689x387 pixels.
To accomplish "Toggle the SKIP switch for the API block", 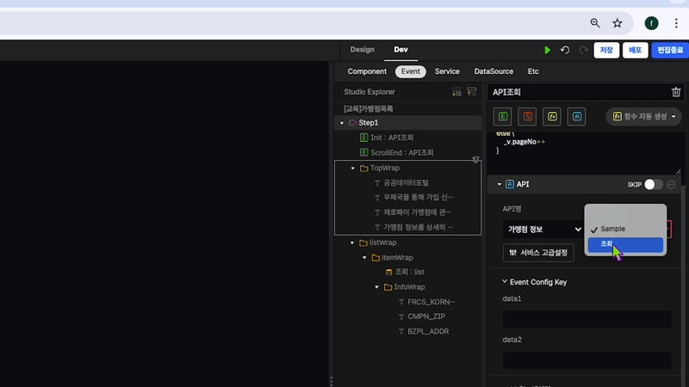I will (654, 185).
